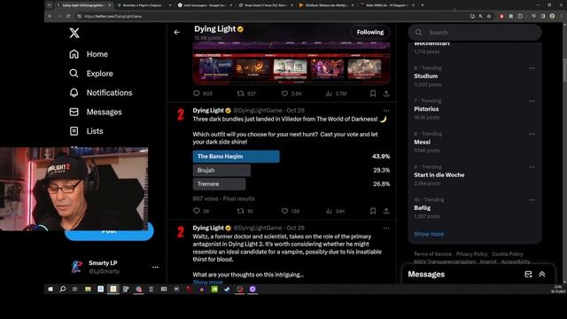
Task: Bookmark this page with the star icon
Action: coord(489,16)
